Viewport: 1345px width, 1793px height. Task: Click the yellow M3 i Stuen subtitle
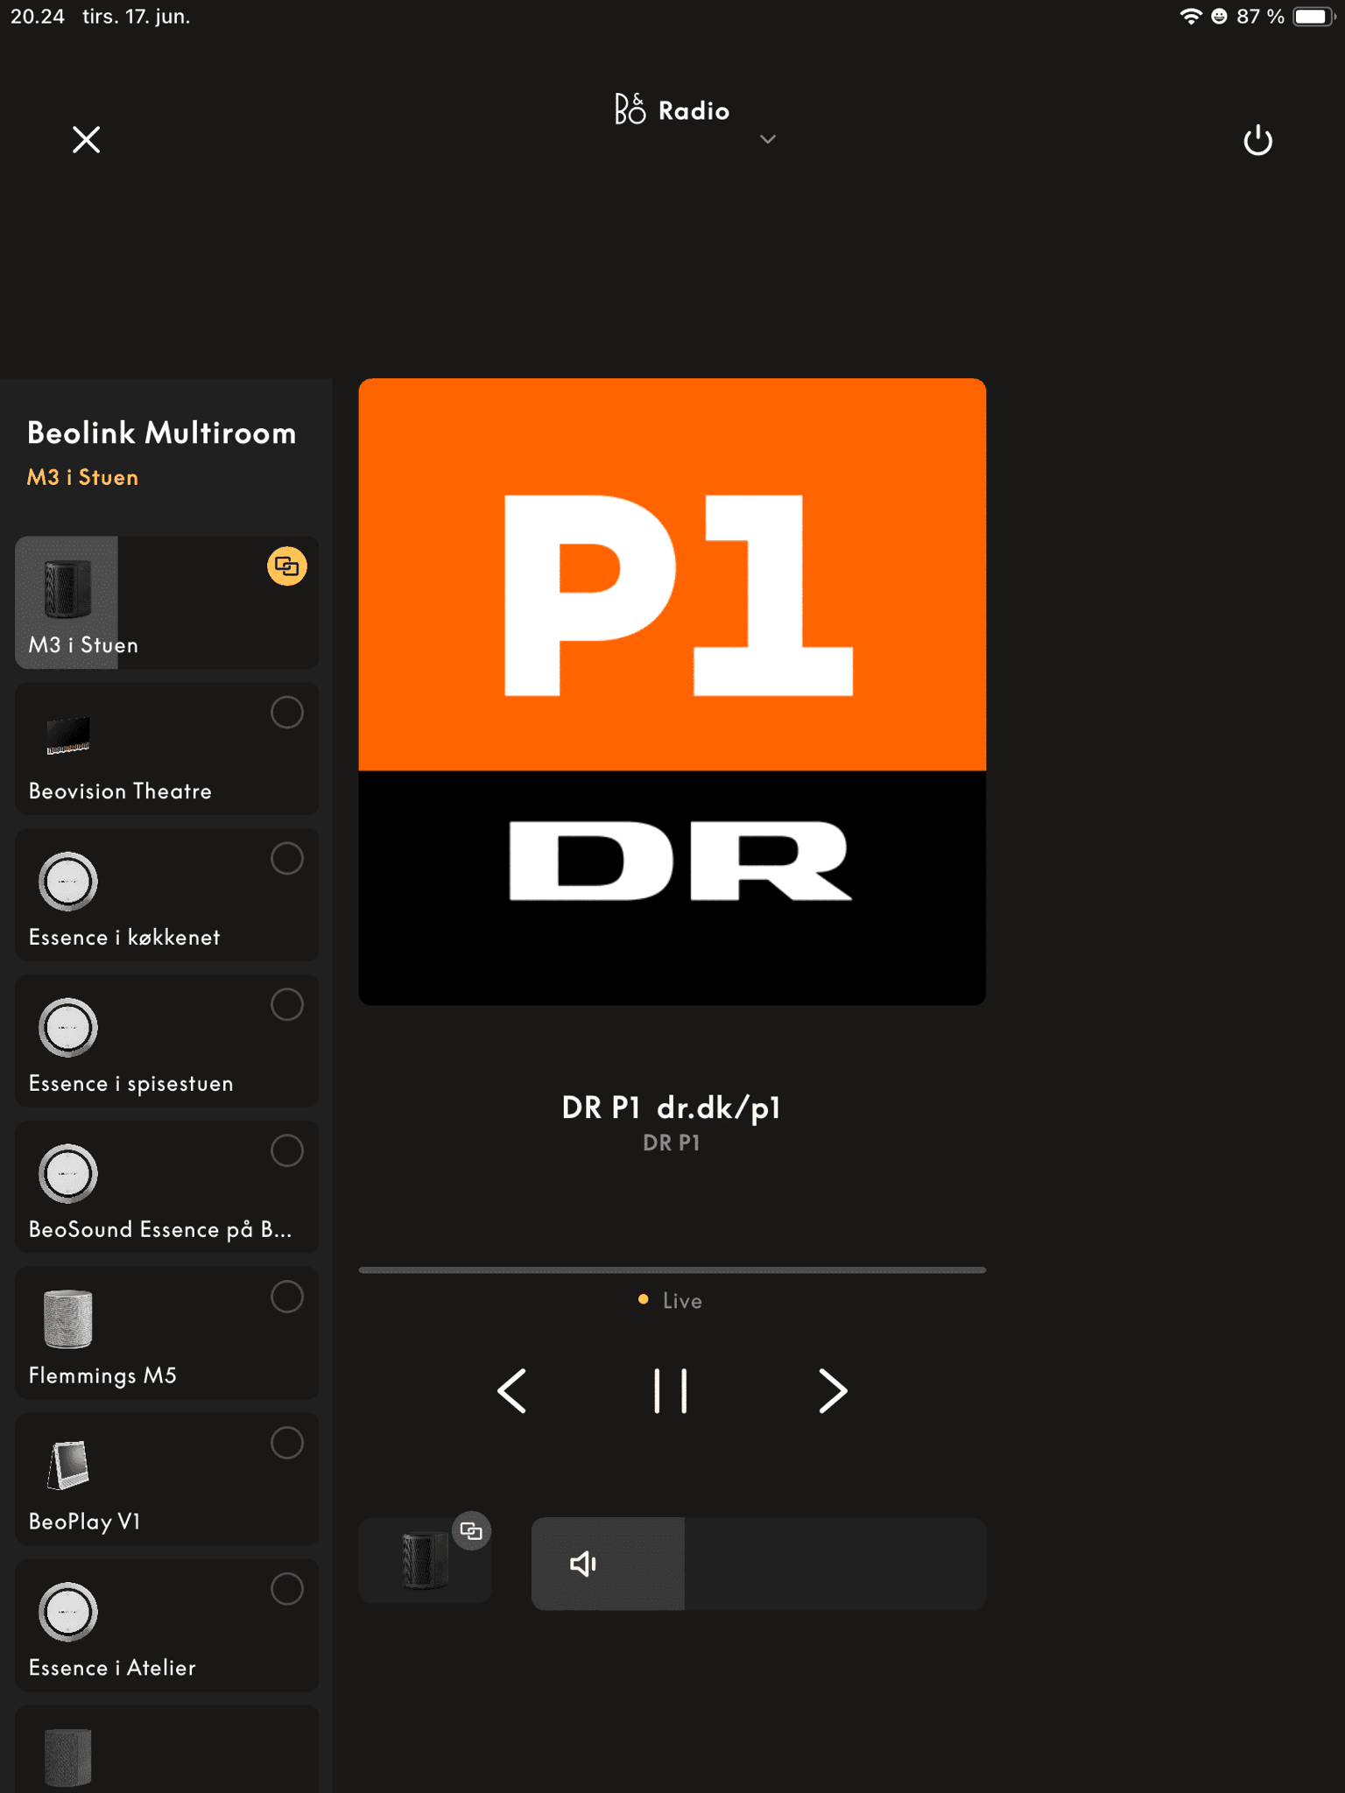82,477
